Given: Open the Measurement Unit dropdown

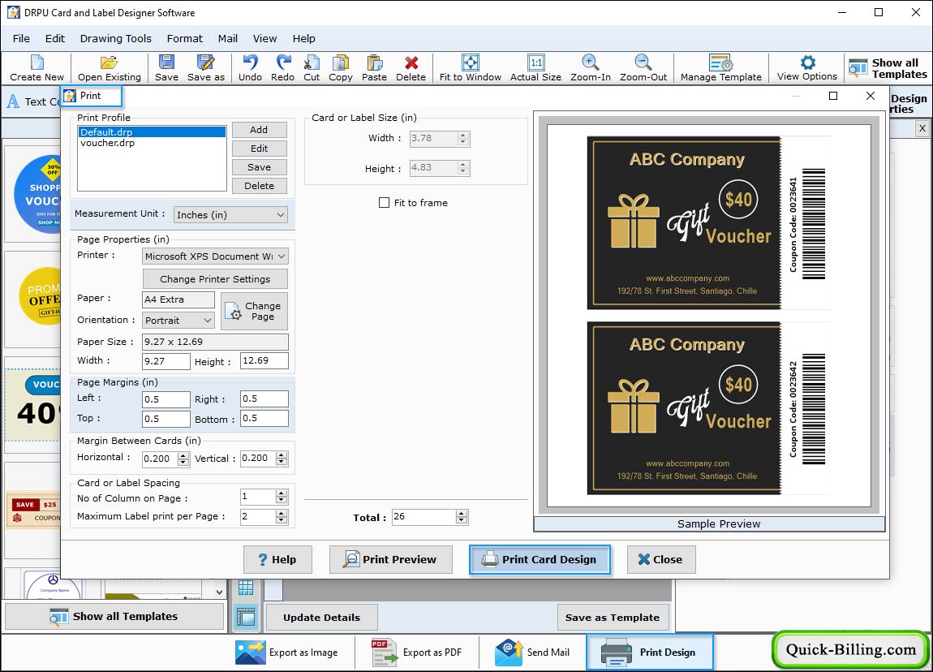Looking at the screenshot, I should (230, 215).
